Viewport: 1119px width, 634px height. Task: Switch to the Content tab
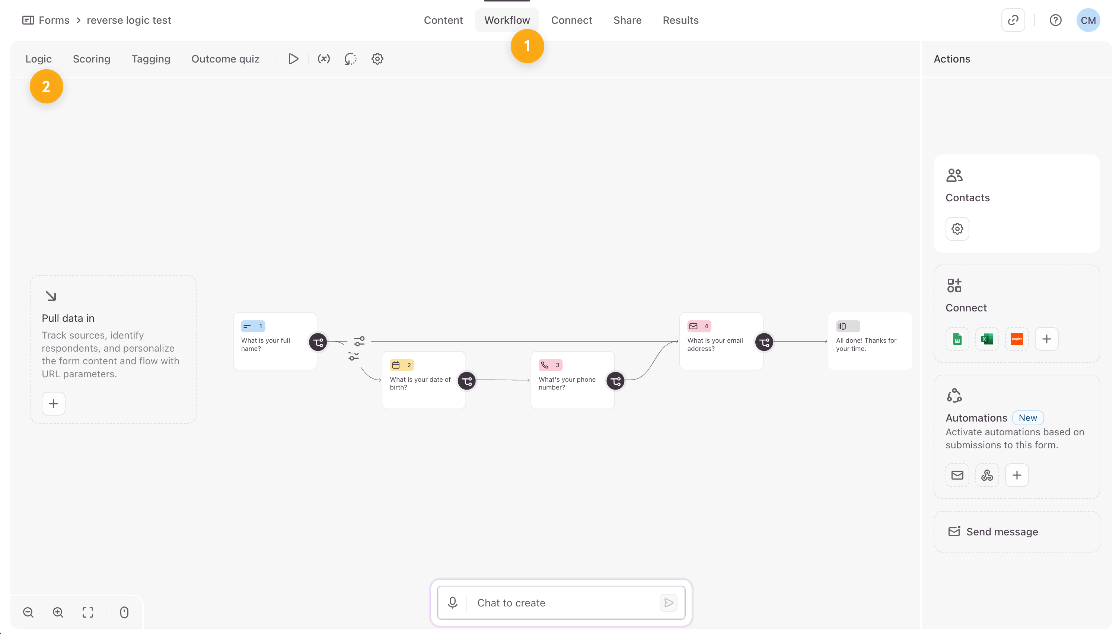[x=443, y=20]
